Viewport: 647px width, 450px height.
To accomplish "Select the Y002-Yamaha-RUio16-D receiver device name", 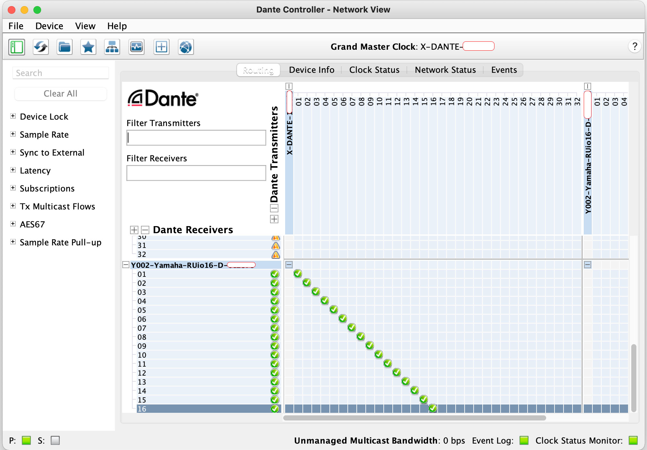I will pos(193,265).
